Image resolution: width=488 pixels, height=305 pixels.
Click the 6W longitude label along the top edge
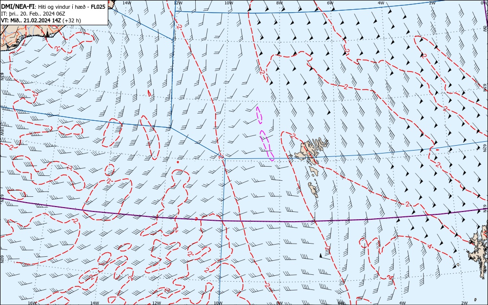click(x=330, y=3)
